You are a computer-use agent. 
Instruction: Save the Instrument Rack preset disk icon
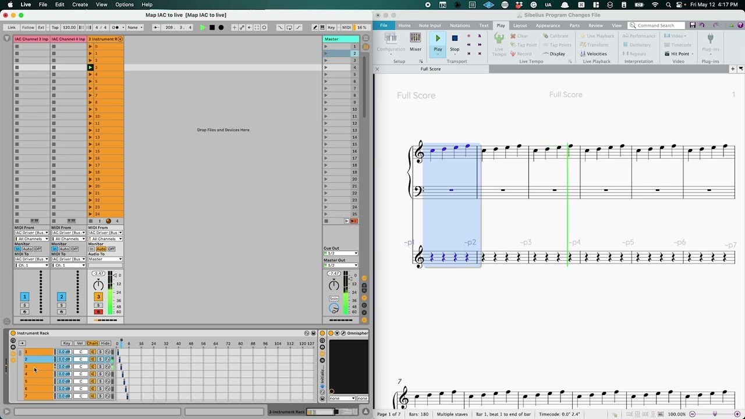[313, 333]
